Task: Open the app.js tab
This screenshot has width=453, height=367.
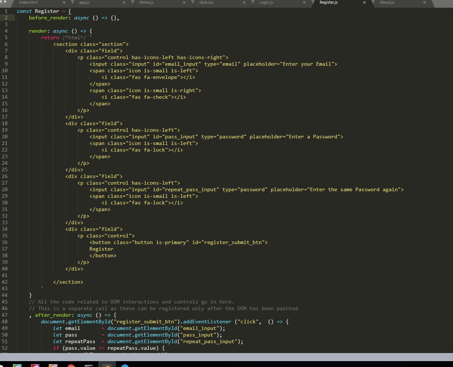Action: [x=84, y=3]
